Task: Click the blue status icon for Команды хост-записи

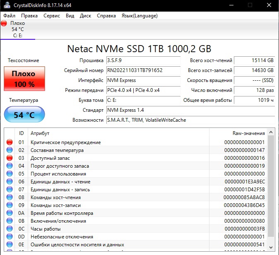Action: (x=10, y=205)
